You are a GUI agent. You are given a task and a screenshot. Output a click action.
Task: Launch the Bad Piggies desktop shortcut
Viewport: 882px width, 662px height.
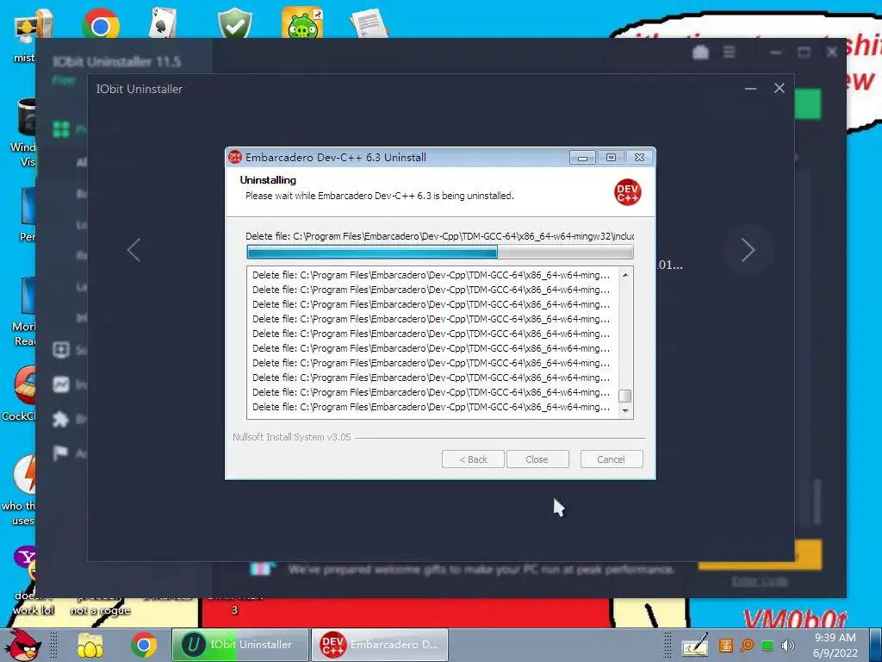pos(302,23)
